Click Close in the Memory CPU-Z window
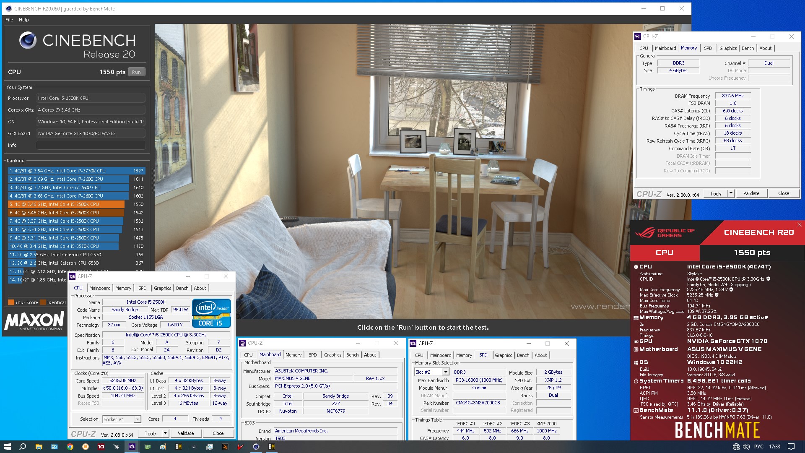 [x=784, y=193]
